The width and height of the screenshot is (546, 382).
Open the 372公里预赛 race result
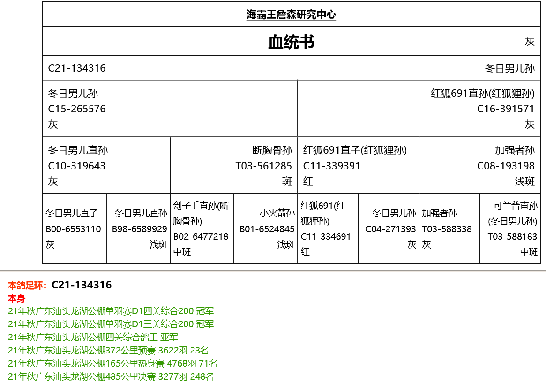tap(108, 350)
